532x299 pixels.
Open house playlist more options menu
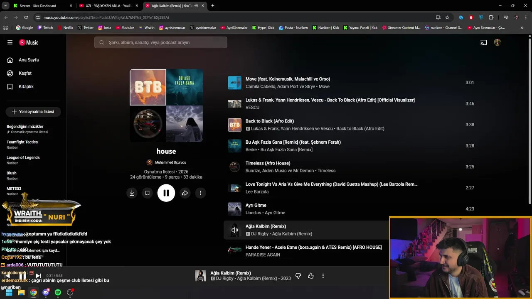[x=200, y=193]
